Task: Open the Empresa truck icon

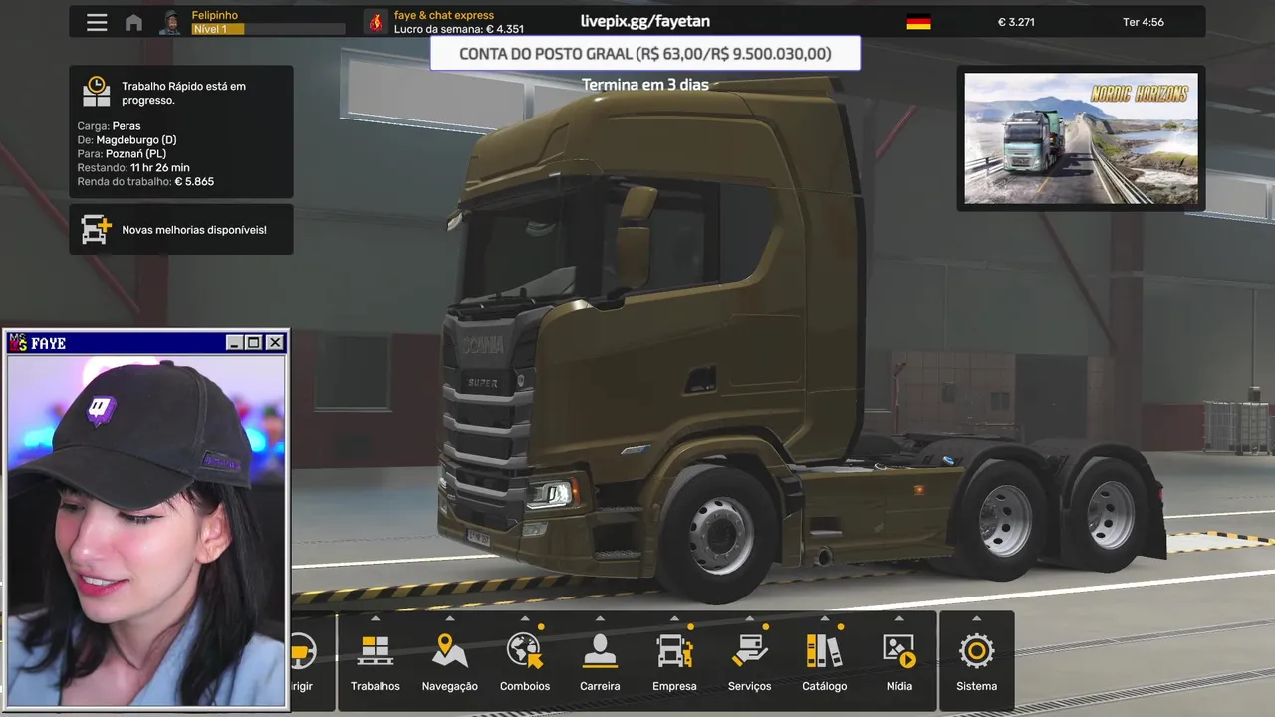Action: click(x=674, y=651)
